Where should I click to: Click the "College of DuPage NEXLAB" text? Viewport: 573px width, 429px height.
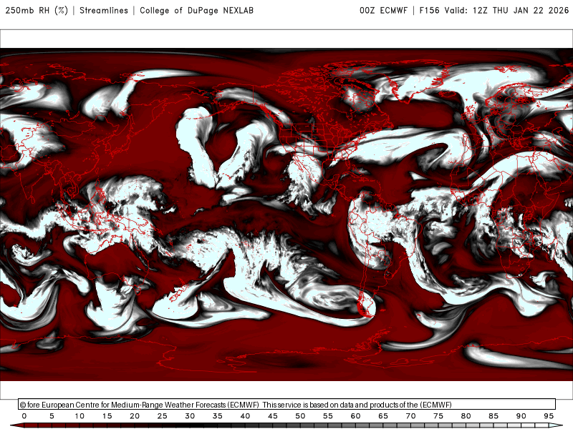pos(196,11)
